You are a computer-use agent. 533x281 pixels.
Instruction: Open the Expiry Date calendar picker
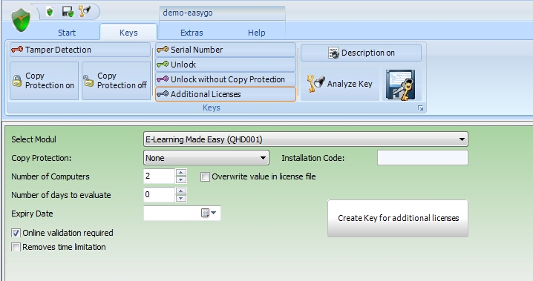pos(209,213)
